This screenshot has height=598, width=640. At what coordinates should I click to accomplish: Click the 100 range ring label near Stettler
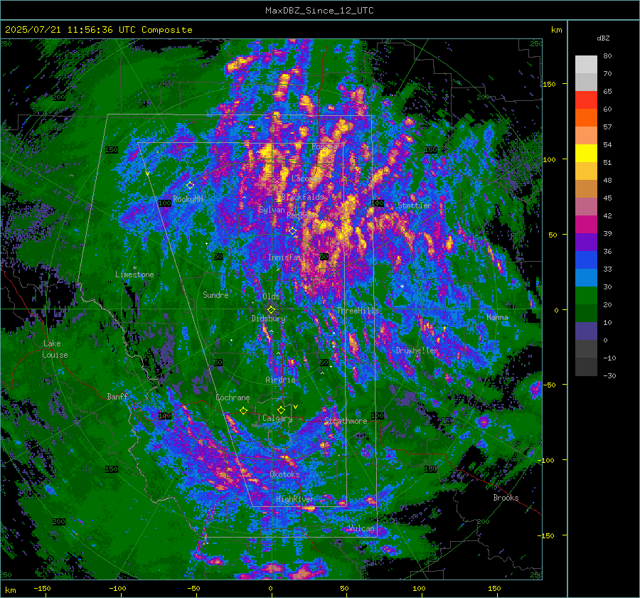pyautogui.click(x=377, y=203)
